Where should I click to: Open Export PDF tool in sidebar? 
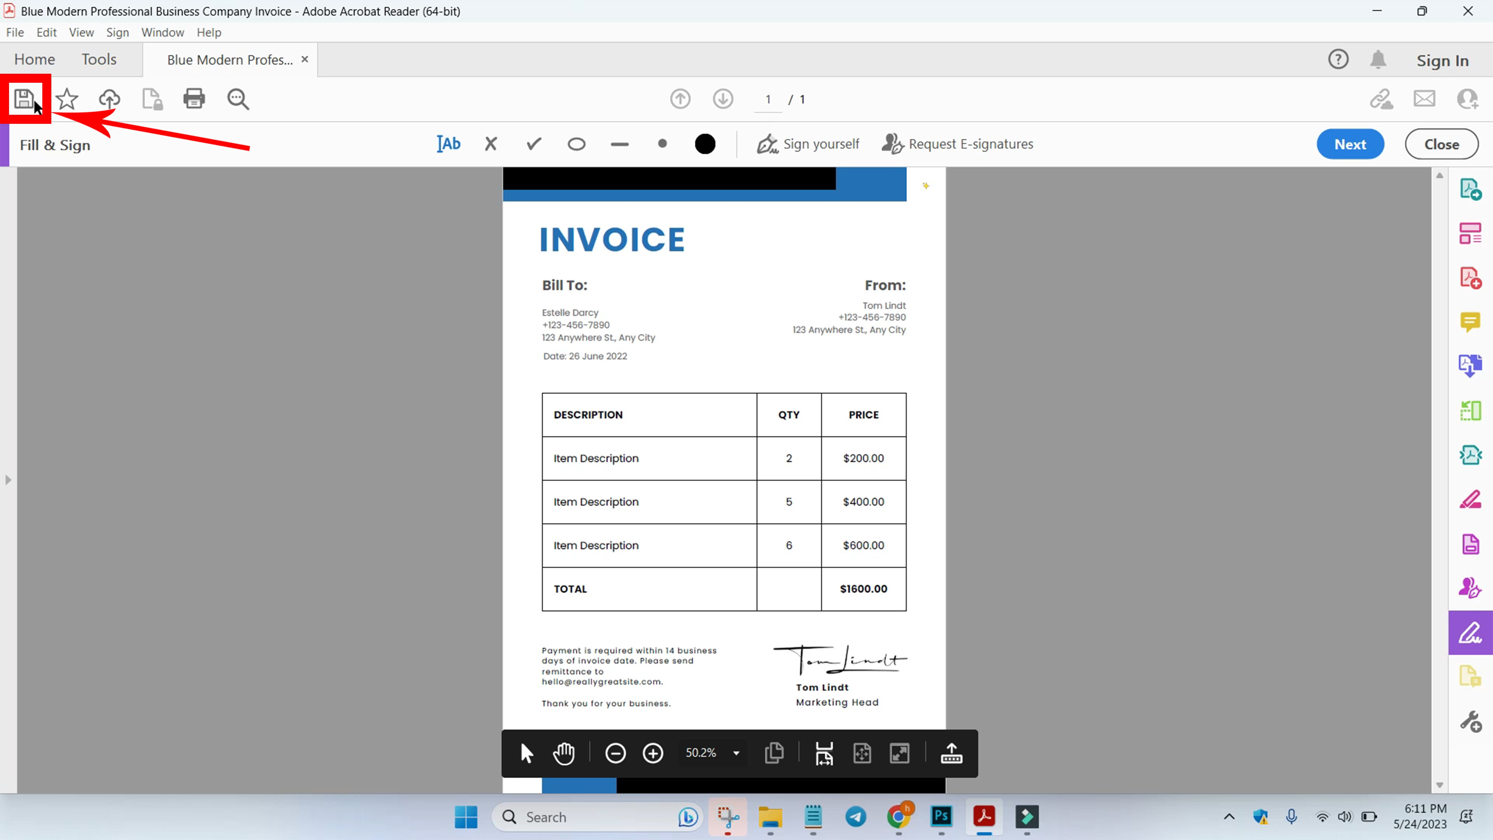[x=1470, y=366]
